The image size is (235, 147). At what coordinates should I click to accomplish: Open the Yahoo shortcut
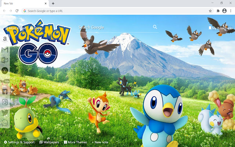coord(5,71)
